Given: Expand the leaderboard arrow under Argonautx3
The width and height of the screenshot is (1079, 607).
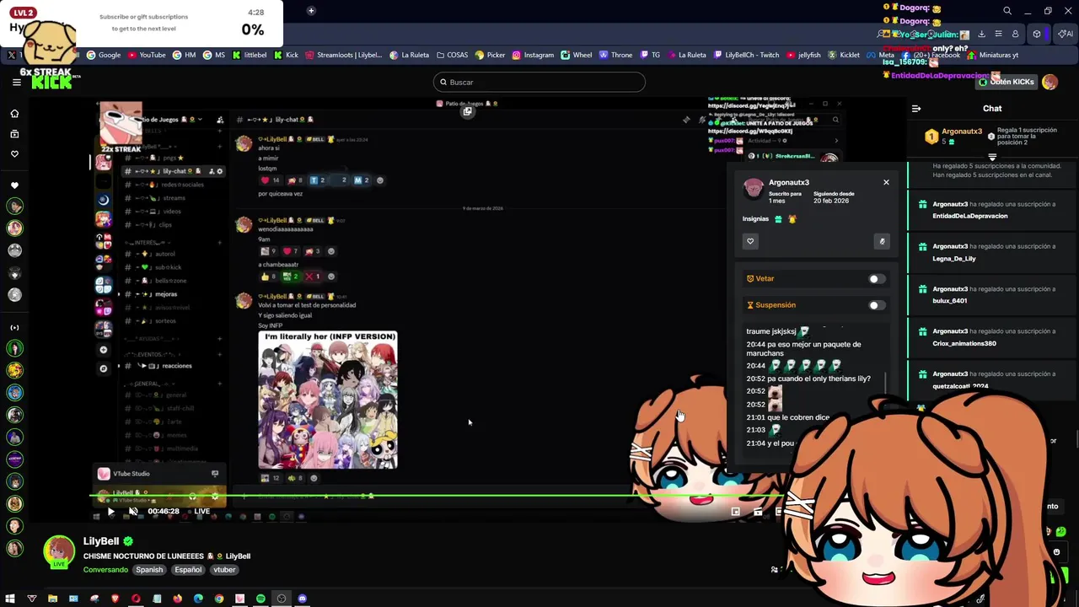Looking at the screenshot, I should coord(992,158).
